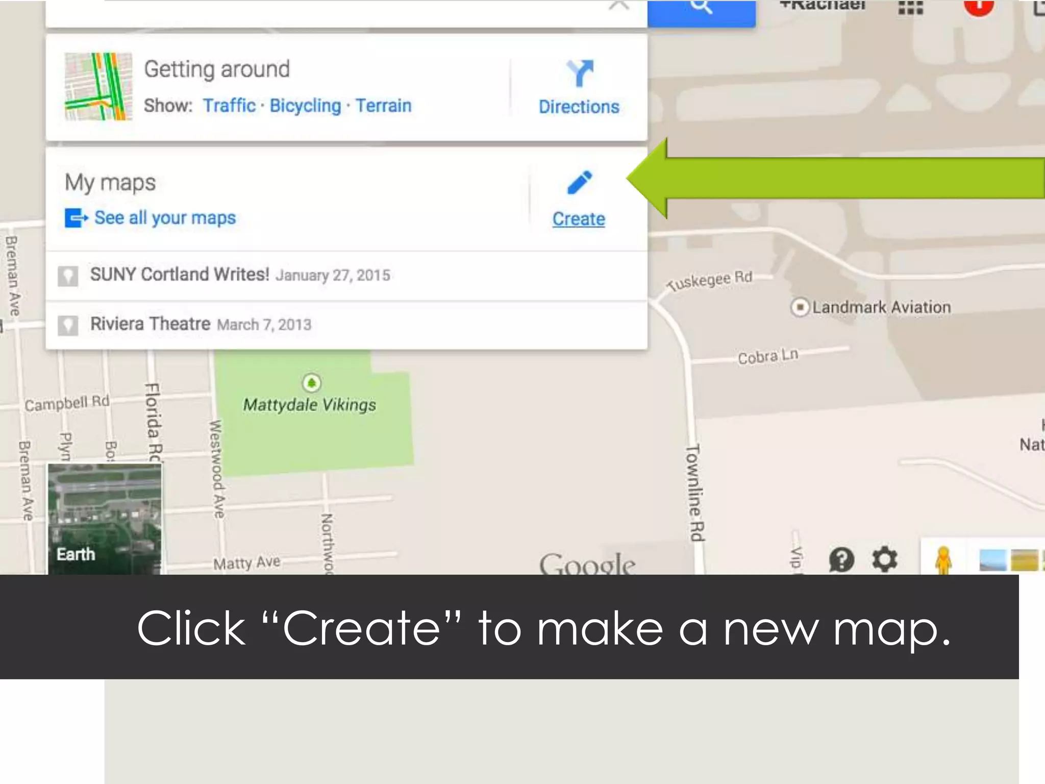This screenshot has height=784, width=1045.
Task: Click the Create link under My maps
Action: click(x=579, y=219)
